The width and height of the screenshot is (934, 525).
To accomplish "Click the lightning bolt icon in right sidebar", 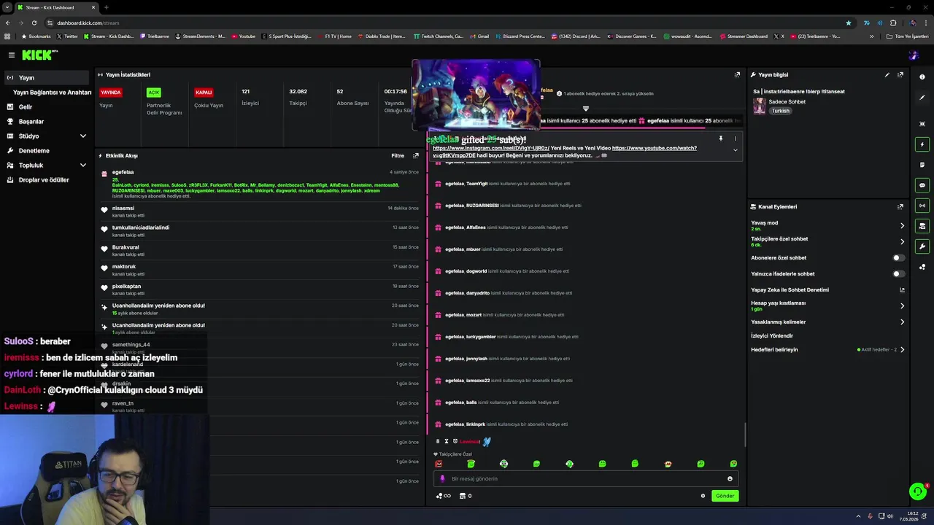I will [922, 144].
